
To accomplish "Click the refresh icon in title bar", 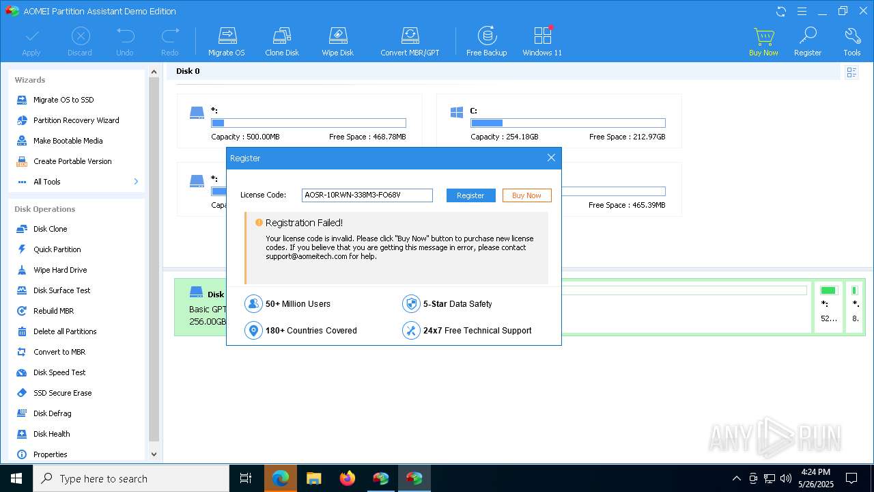I will [781, 11].
